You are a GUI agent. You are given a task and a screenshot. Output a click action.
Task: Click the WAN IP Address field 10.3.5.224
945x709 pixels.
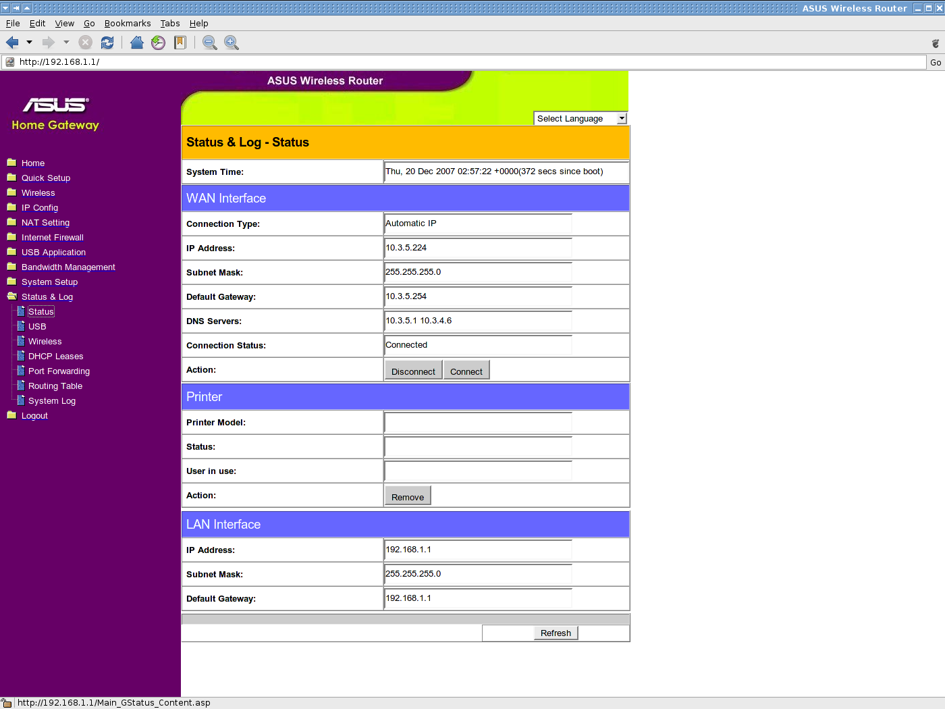478,248
